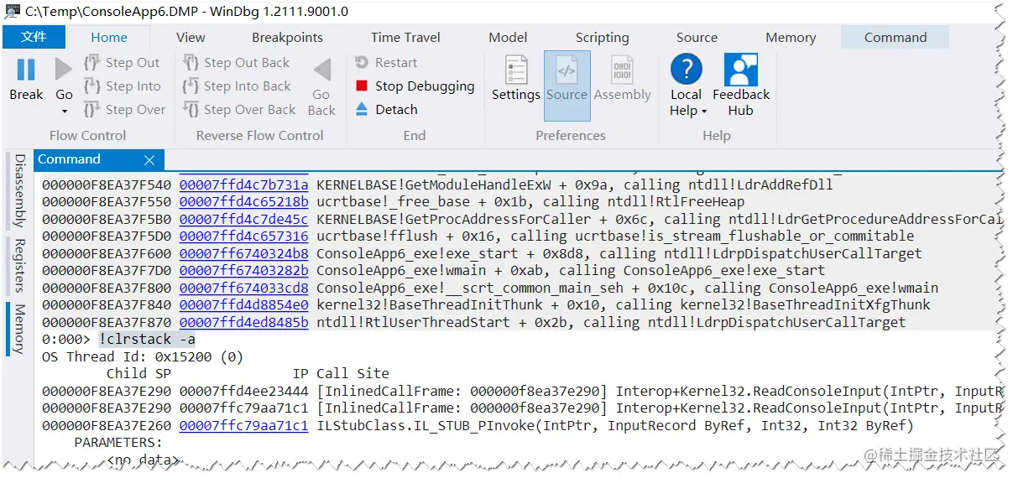
Task: Close the Command window tab
Action: pyautogui.click(x=149, y=160)
